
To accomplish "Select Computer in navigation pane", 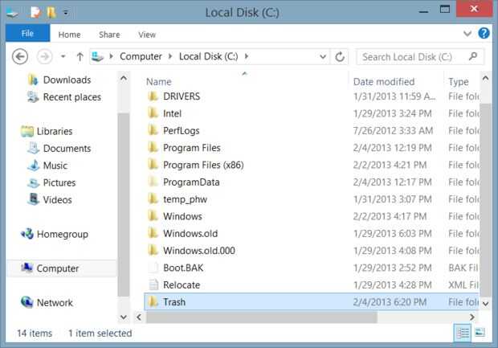I will point(58,268).
